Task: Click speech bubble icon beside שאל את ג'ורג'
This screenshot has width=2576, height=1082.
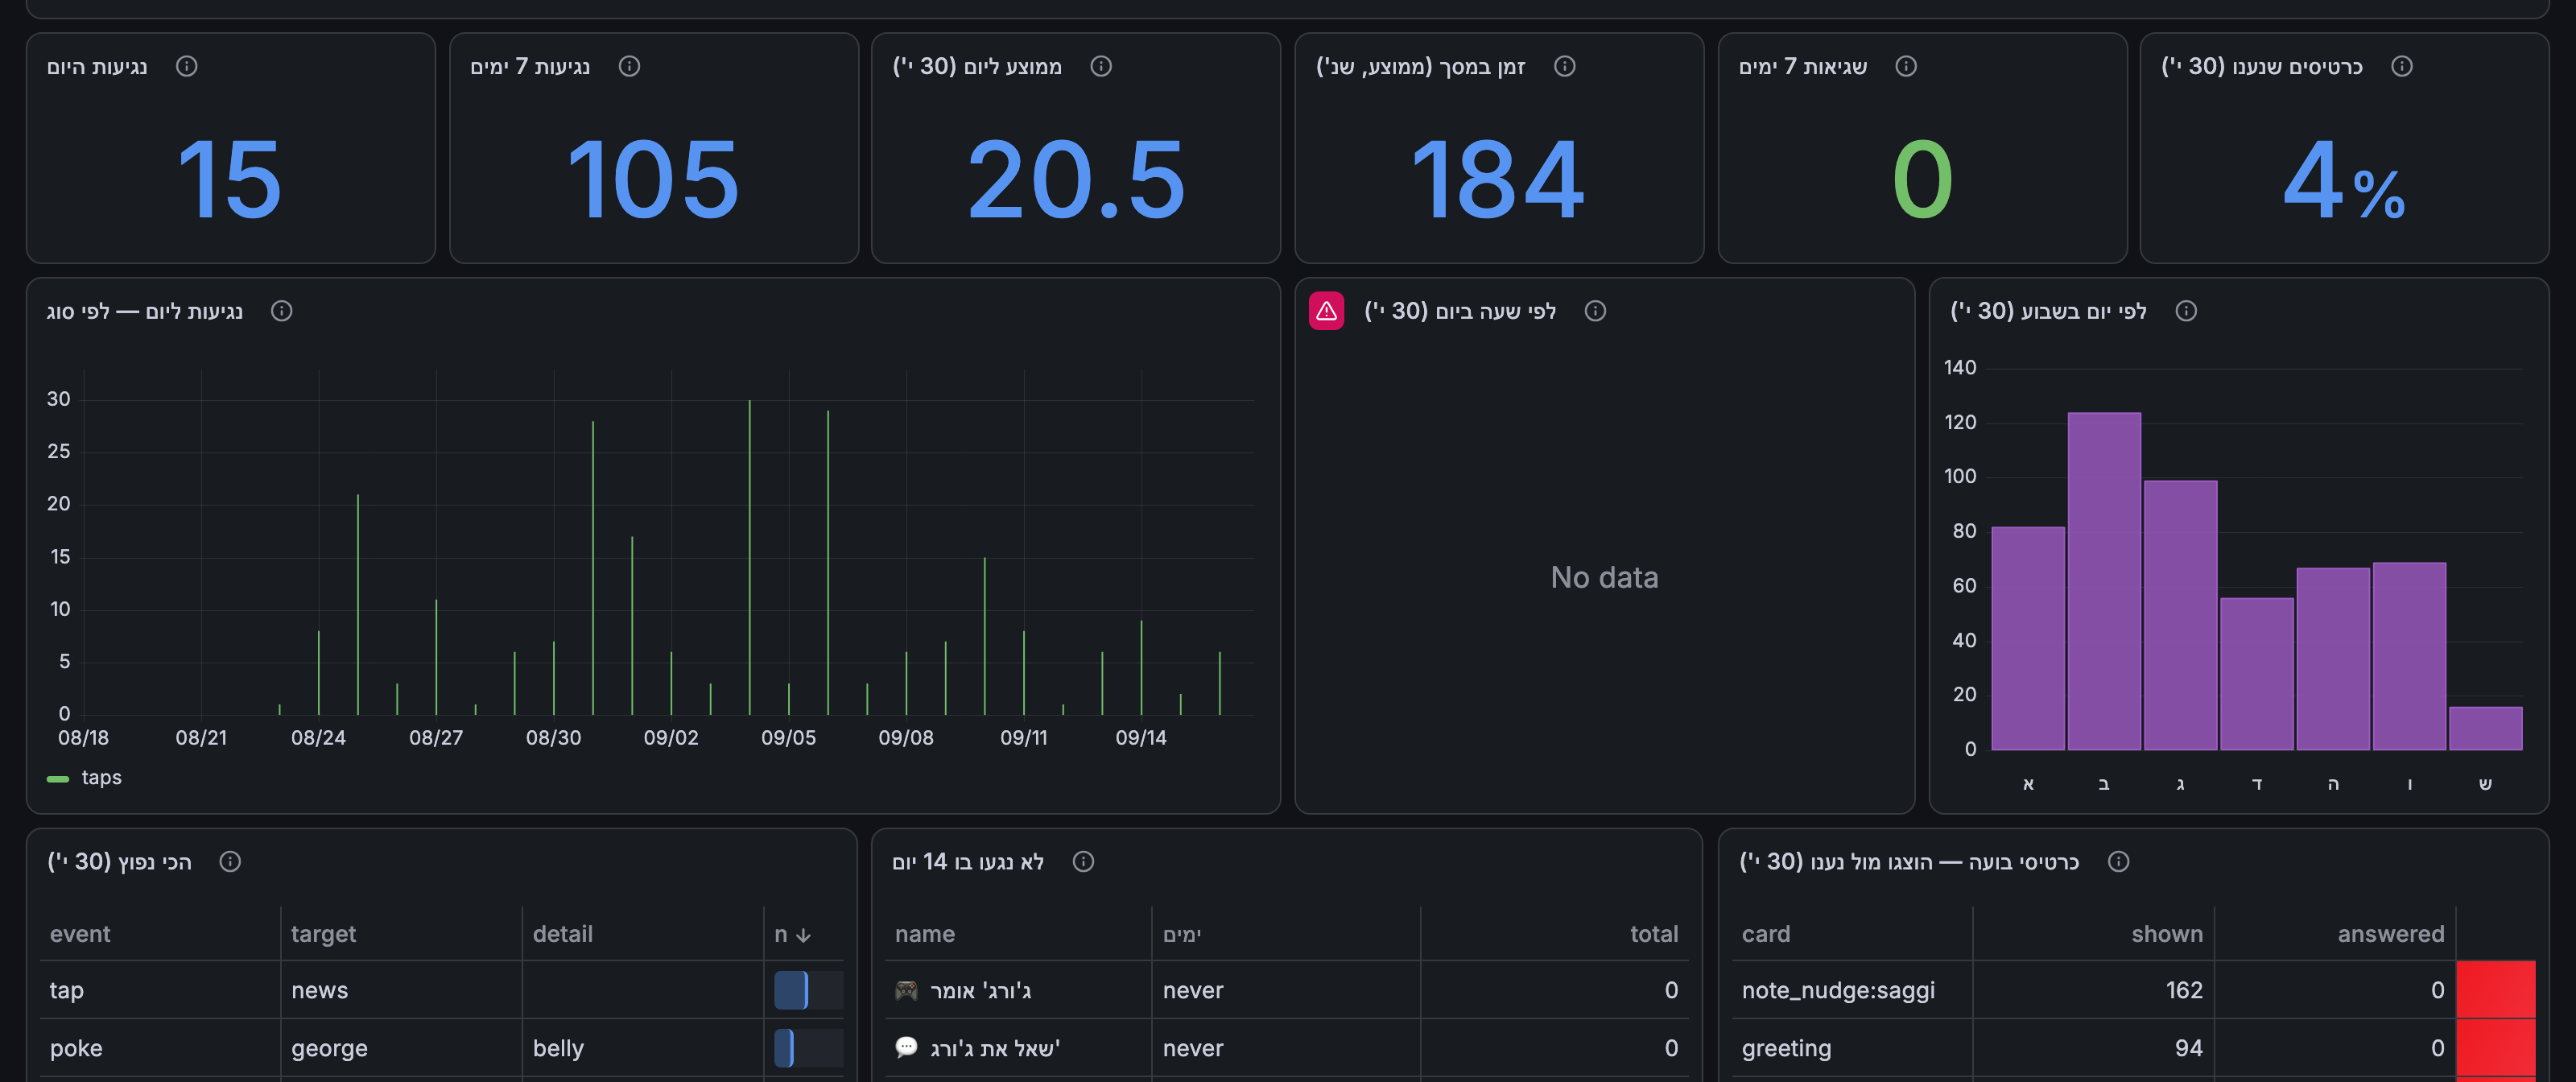Action: [x=906, y=1047]
